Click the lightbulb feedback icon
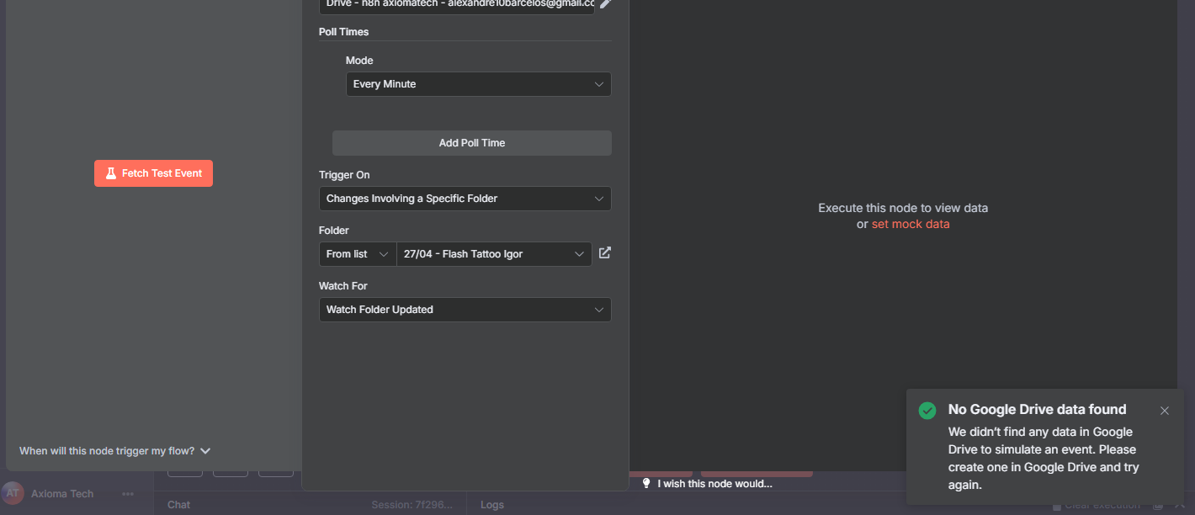 [x=646, y=484]
